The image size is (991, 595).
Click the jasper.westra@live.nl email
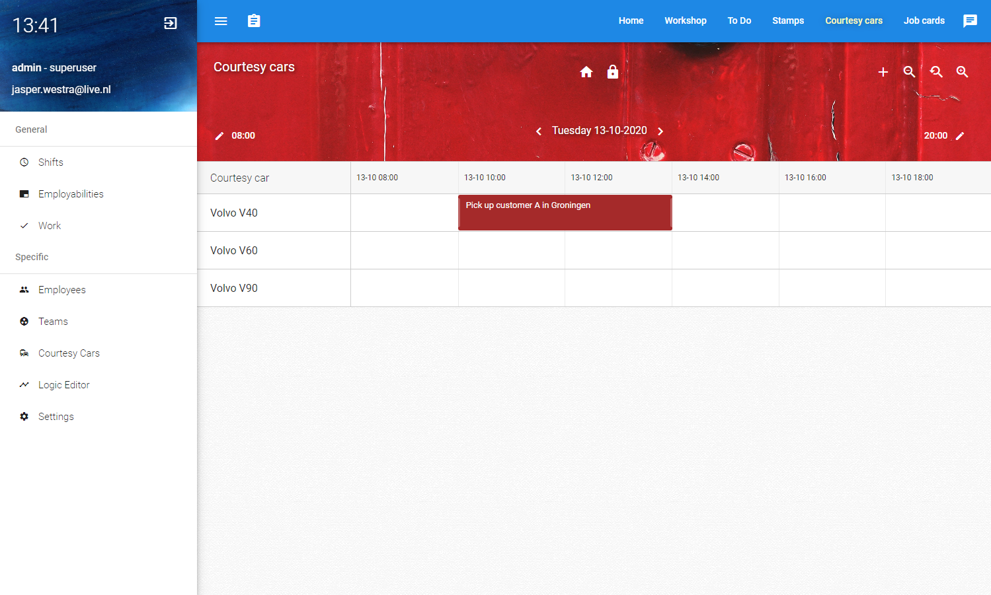61,89
